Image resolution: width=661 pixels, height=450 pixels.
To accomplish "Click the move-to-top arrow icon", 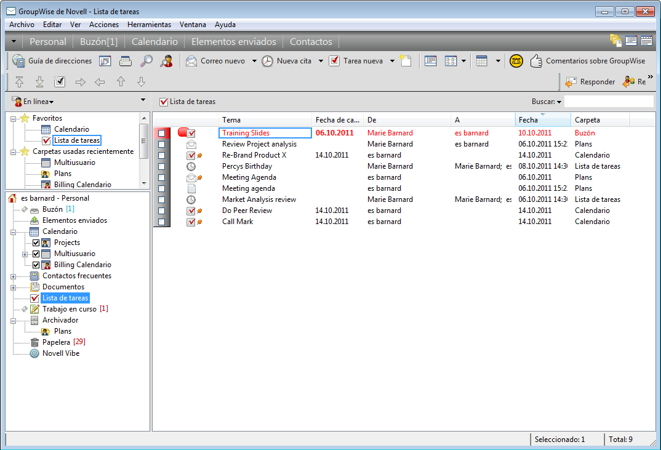I will pyautogui.click(x=20, y=82).
